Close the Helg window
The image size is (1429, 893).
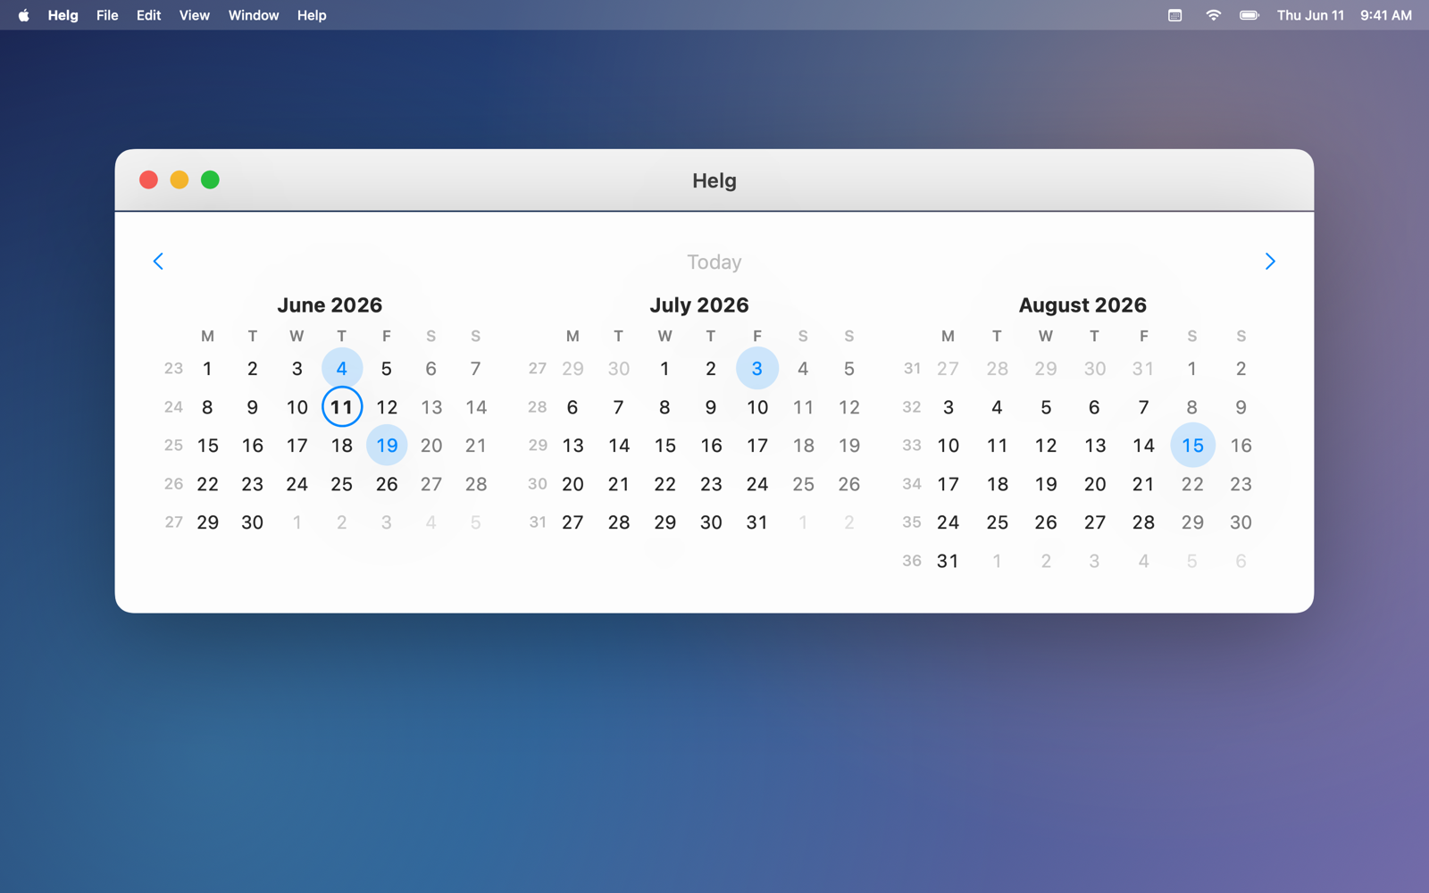coord(148,180)
